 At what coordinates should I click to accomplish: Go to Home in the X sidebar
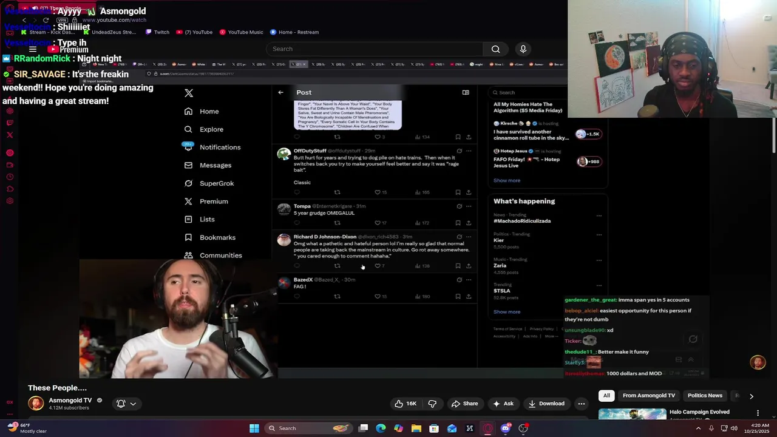[202, 112]
